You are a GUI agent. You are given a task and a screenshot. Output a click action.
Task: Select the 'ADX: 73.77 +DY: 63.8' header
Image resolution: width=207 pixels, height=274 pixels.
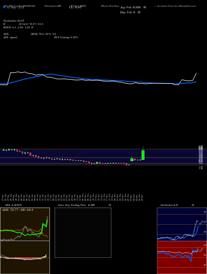(17, 210)
